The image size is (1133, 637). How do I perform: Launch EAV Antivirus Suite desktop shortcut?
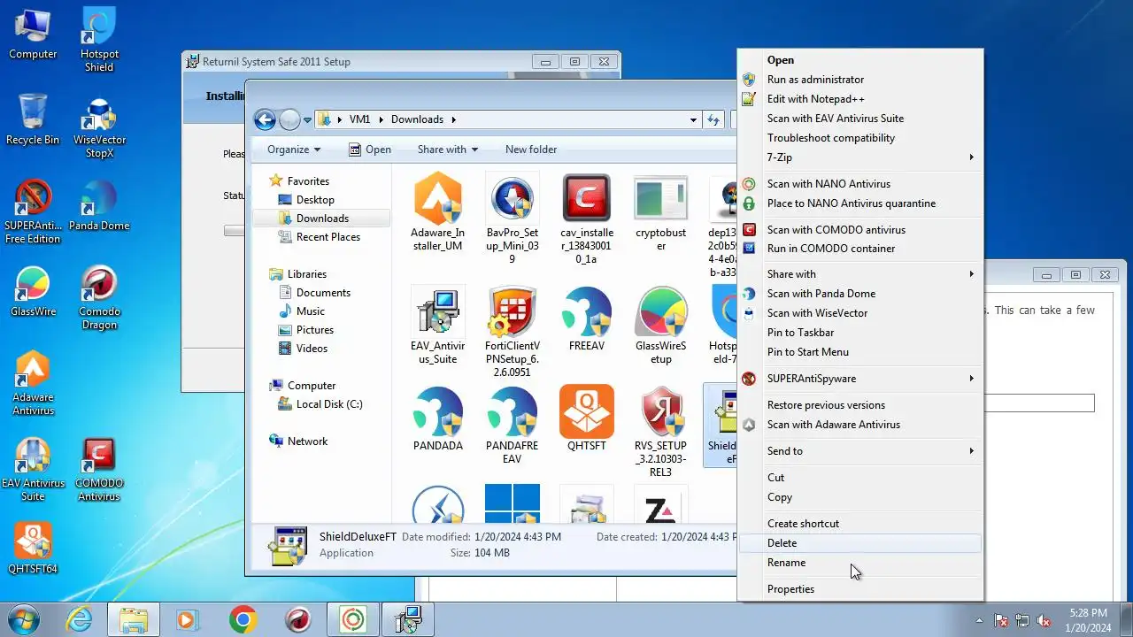(33, 470)
